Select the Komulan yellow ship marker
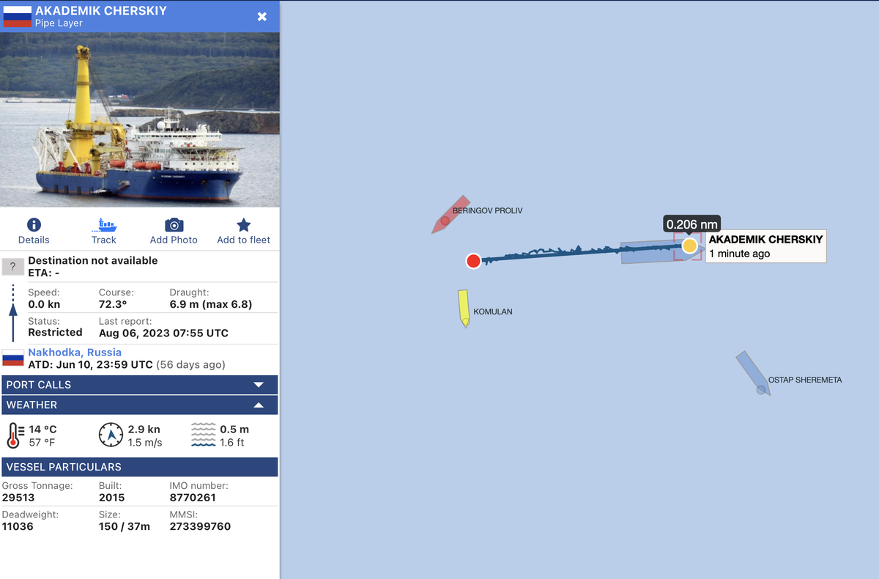This screenshot has height=579, width=879. click(x=464, y=308)
